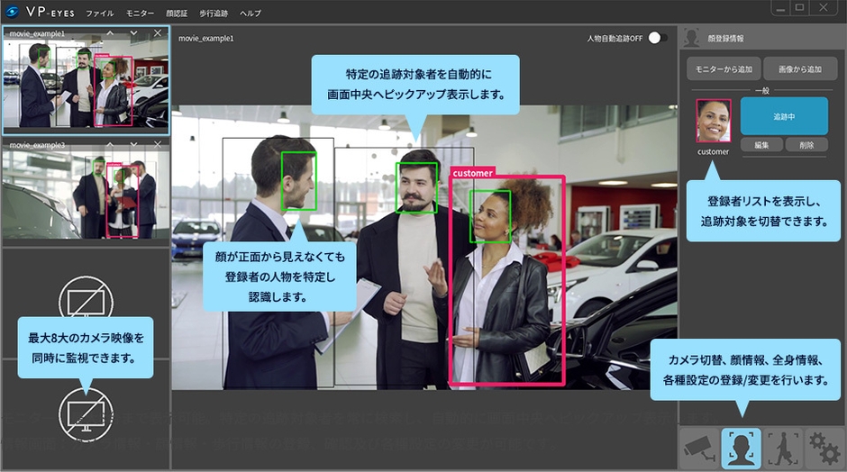
Task: Click the 画像から追加 button
Action: pyautogui.click(x=799, y=69)
